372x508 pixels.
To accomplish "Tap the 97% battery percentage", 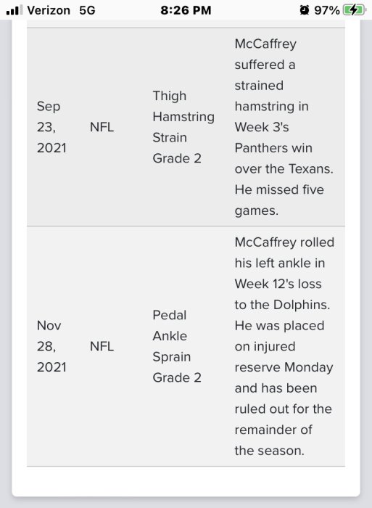I will 326,10.
